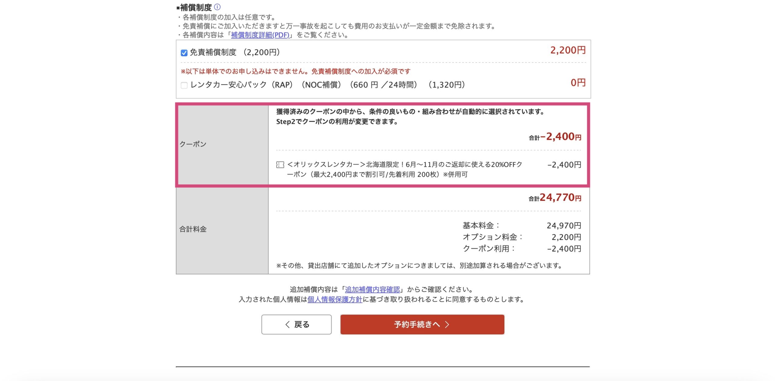
Task: Select the 基本料金 24,970円 value
Action: (564, 226)
